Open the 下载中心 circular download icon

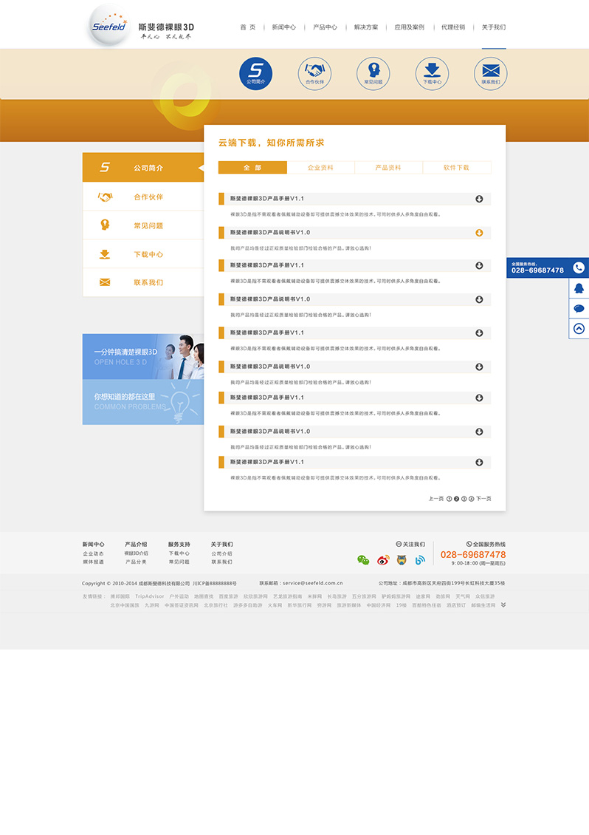pos(432,73)
